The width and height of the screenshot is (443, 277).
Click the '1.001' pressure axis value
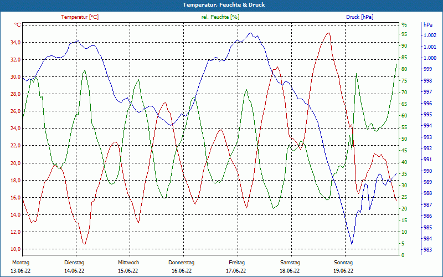(430, 47)
